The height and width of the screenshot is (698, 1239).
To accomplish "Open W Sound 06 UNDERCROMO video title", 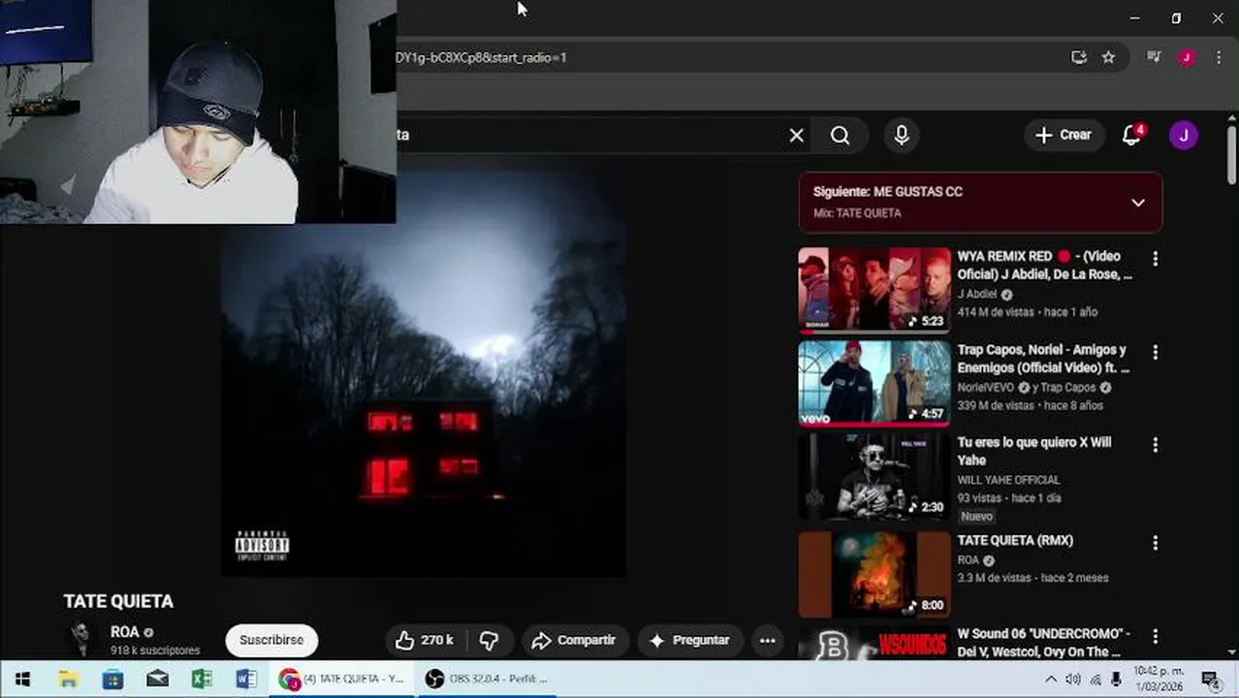I will pyautogui.click(x=1043, y=643).
